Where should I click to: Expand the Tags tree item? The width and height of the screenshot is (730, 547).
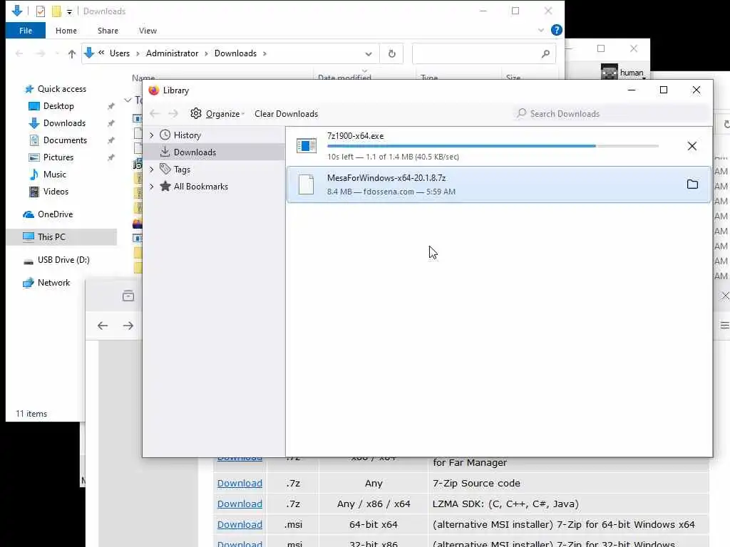point(152,170)
